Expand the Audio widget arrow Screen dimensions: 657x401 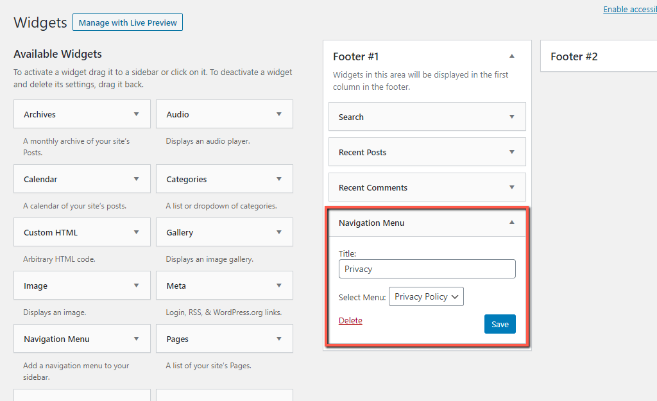279,114
